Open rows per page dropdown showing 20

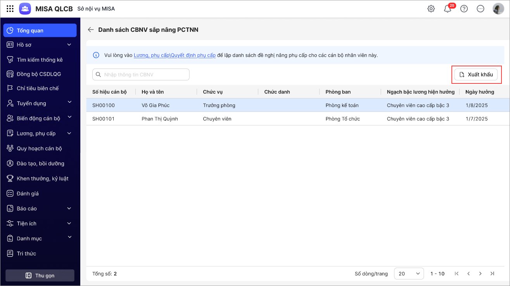click(409, 274)
